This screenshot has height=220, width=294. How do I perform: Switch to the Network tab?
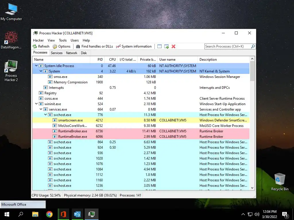click(71, 53)
